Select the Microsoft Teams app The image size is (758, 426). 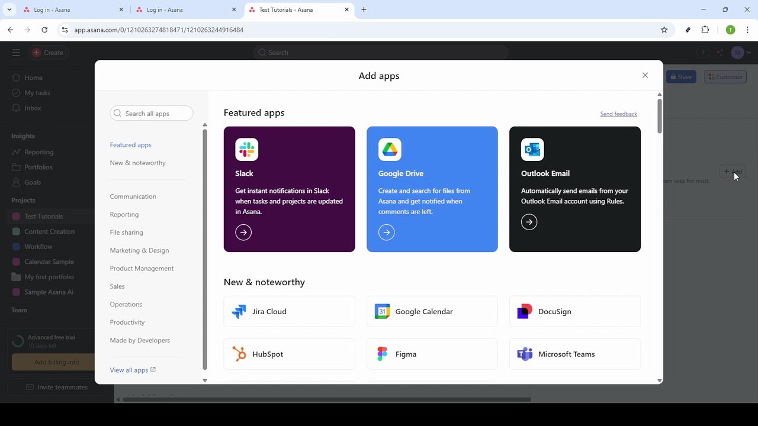coord(575,354)
